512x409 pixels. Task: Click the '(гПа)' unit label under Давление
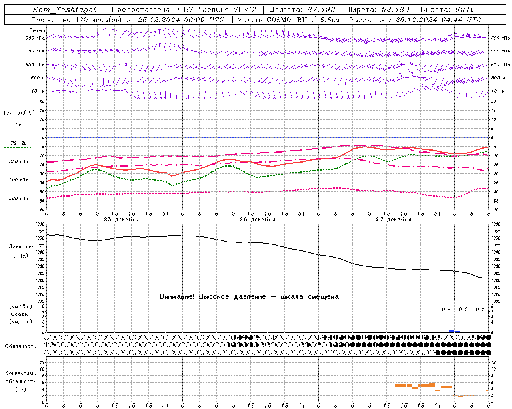click(x=21, y=256)
